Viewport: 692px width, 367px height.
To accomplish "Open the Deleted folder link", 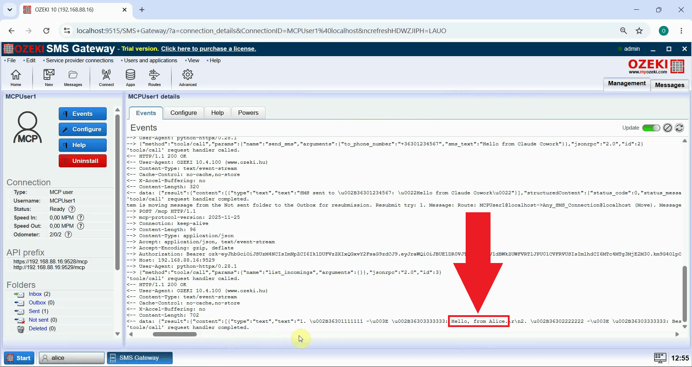I will (38, 329).
